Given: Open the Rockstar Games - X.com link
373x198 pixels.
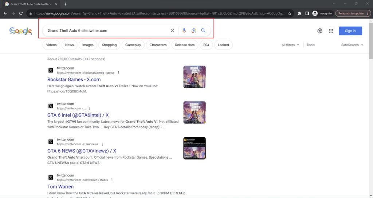Looking at the screenshot, I should (74, 79).
